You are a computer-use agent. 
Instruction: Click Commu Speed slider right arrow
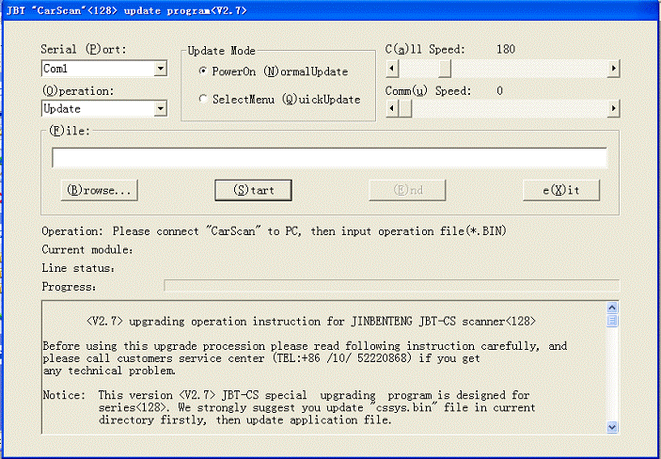(613, 110)
